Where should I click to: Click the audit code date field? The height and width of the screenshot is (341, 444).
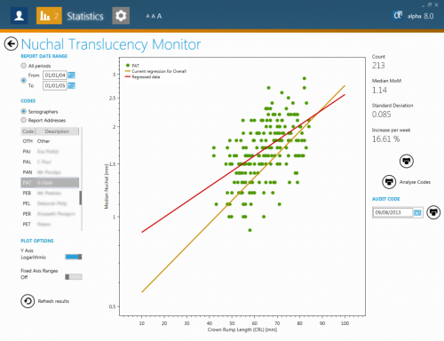[x=392, y=212]
